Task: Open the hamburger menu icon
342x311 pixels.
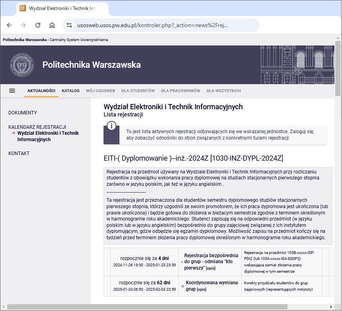Action: pyautogui.click(x=12, y=91)
